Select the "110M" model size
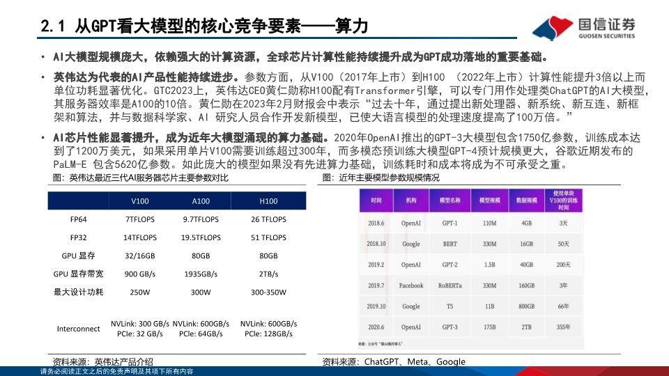The image size is (669, 376). click(489, 224)
